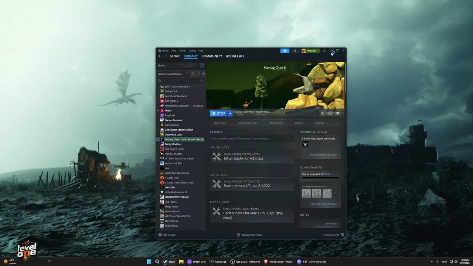Click the friend avatar under Friends Who Play
The height and width of the screenshot is (266, 473).
305,144
